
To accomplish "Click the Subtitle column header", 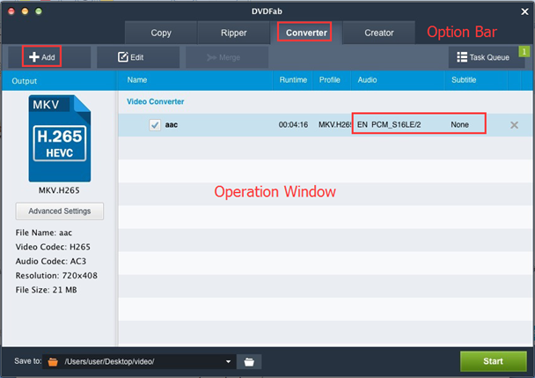I will point(464,80).
